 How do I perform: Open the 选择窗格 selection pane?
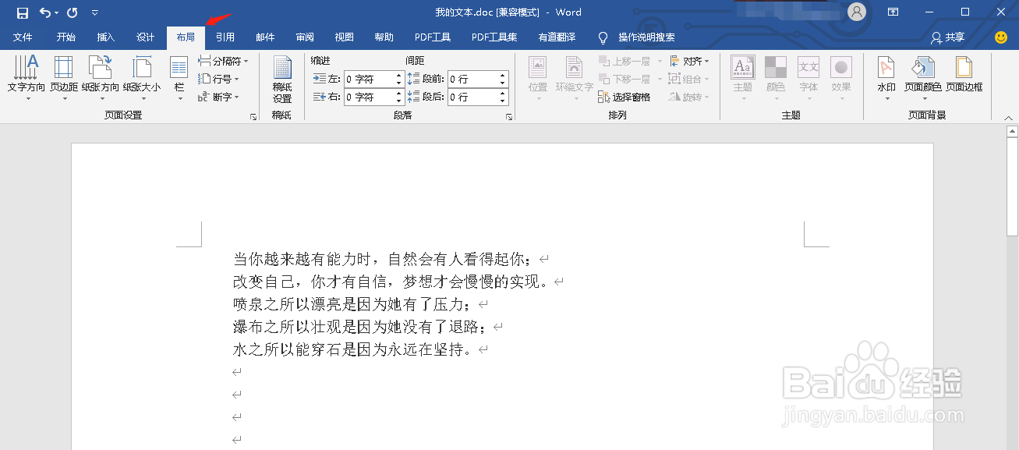624,97
